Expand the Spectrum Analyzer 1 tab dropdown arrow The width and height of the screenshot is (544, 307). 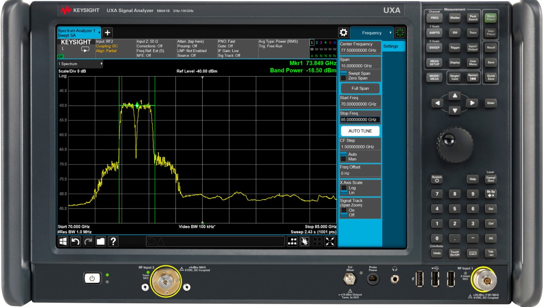(x=99, y=33)
